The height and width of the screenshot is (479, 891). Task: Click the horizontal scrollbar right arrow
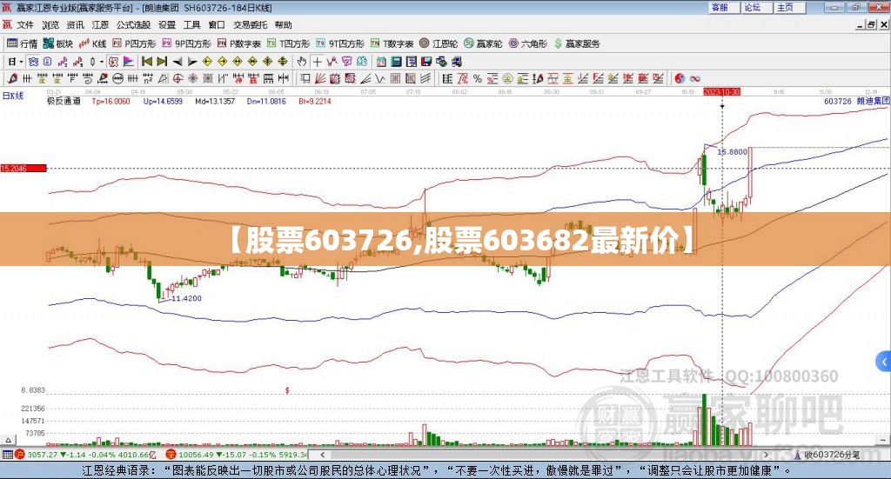pos(766,455)
